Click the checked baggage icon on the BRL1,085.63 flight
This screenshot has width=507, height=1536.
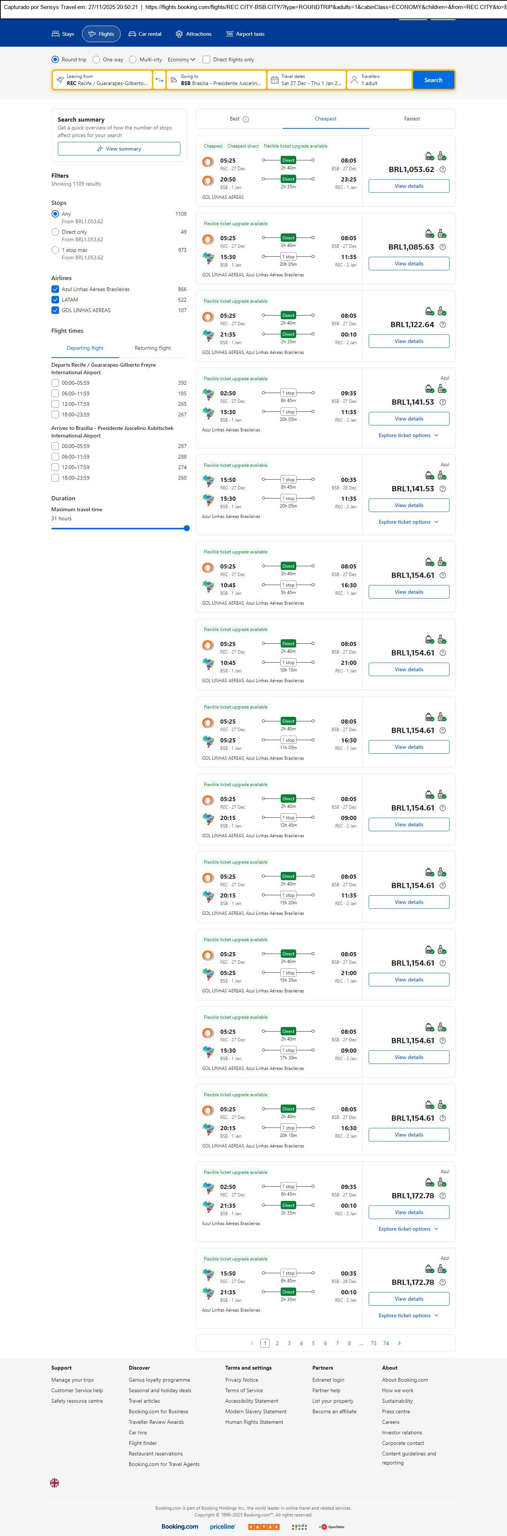(x=442, y=234)
